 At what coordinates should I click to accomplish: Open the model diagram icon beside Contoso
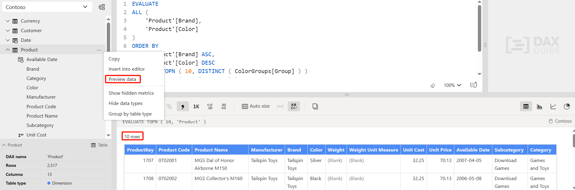click(x=102, y=7)
